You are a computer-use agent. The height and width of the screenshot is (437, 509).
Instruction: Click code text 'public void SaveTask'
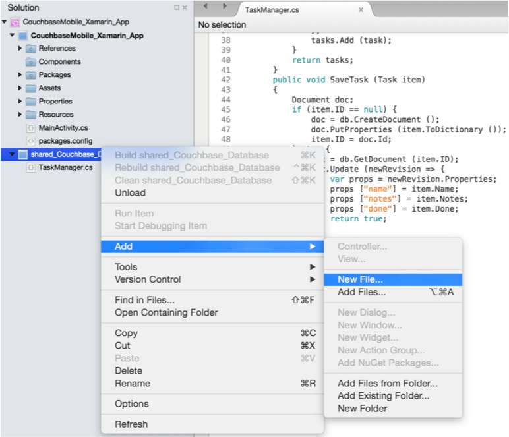click(x=320, y=80)
